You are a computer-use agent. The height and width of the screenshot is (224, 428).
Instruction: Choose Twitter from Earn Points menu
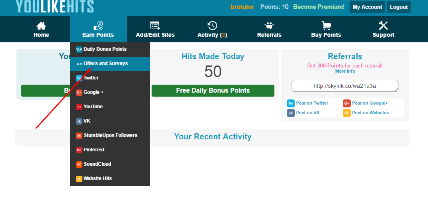coord(110,78)
